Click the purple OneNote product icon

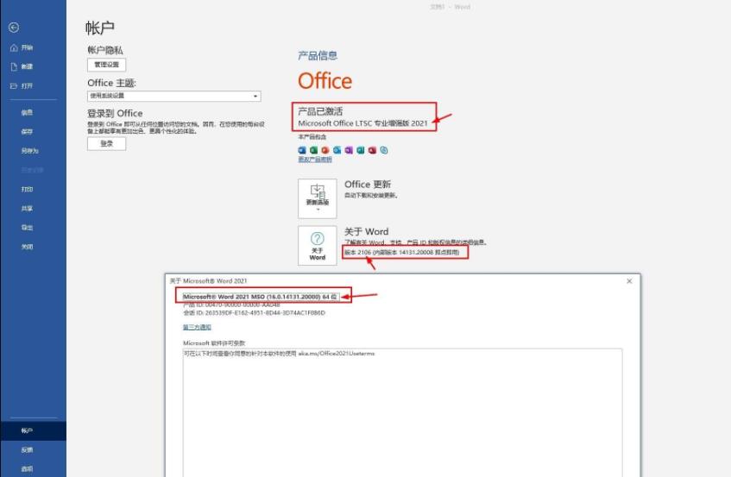(349, 150)
